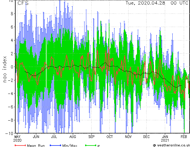Click the y-axis value -10
This screenshot has height=147, width=190.
[9, 133]
